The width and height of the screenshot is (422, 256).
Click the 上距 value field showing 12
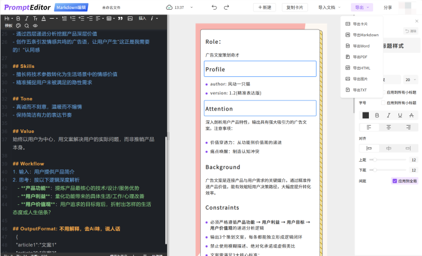(x=414, y=160)
